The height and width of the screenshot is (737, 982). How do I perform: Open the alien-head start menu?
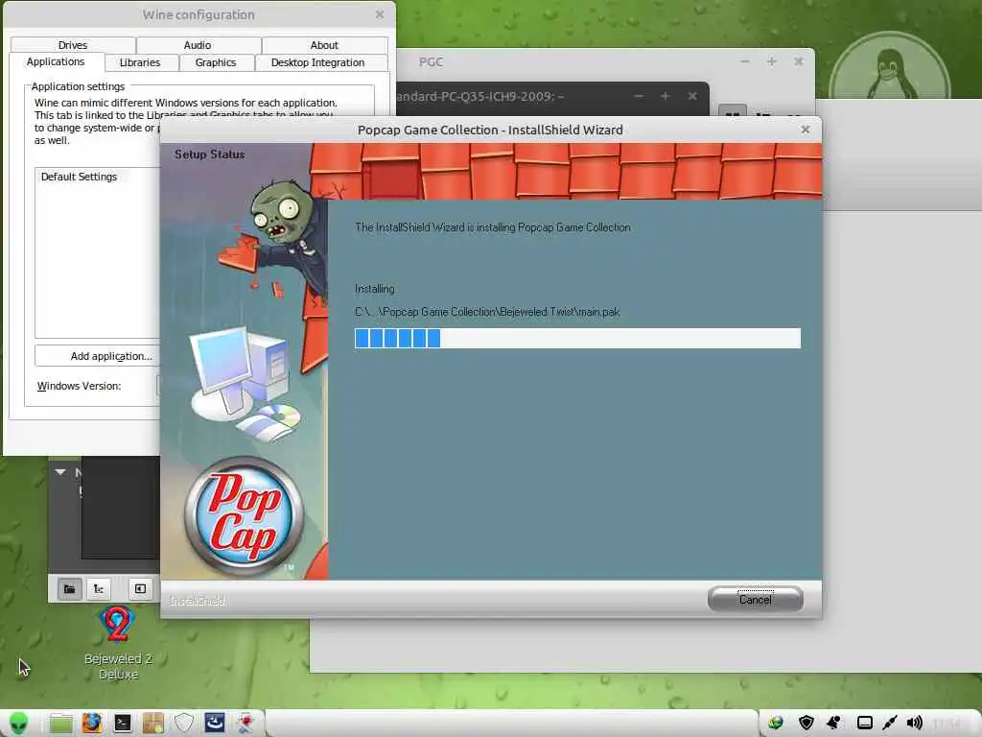point(17,724)
